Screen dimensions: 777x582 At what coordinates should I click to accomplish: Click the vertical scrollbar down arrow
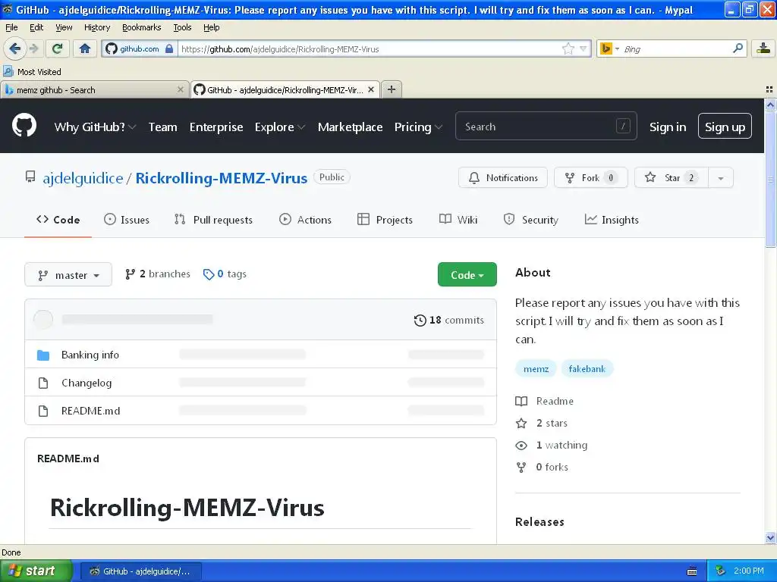pos(770,537)
